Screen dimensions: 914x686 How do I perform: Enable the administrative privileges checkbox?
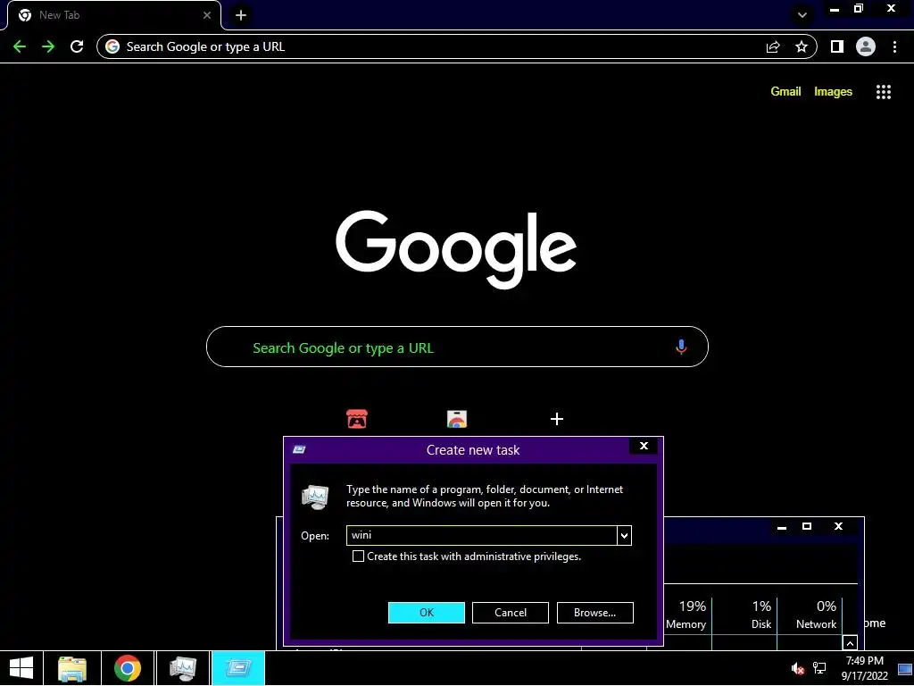[x=358, y=556]
